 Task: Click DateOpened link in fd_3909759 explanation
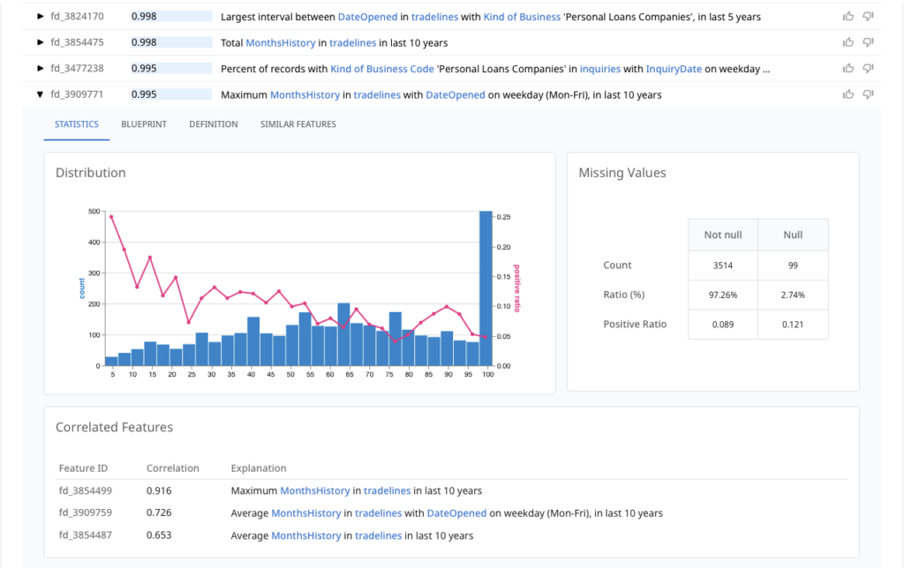point(456,512)
